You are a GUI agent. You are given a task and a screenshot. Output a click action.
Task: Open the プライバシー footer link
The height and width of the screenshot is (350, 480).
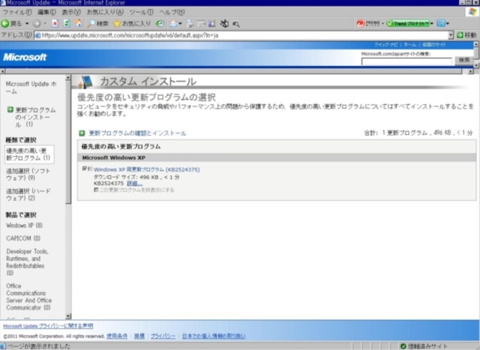coord(163,336)
